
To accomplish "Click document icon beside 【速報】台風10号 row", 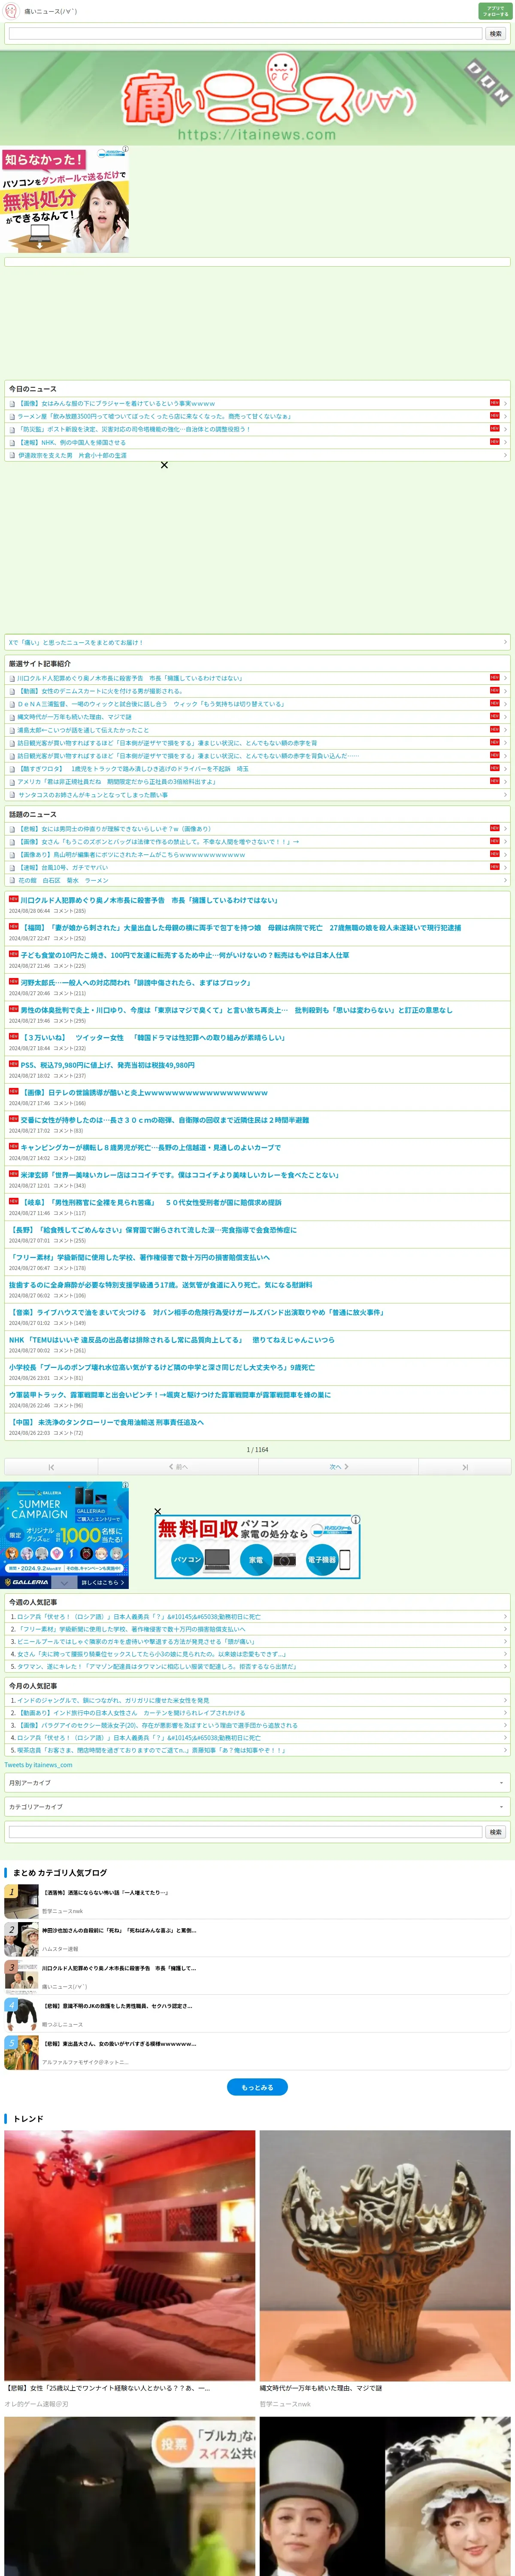I will (x=12, y=868).
